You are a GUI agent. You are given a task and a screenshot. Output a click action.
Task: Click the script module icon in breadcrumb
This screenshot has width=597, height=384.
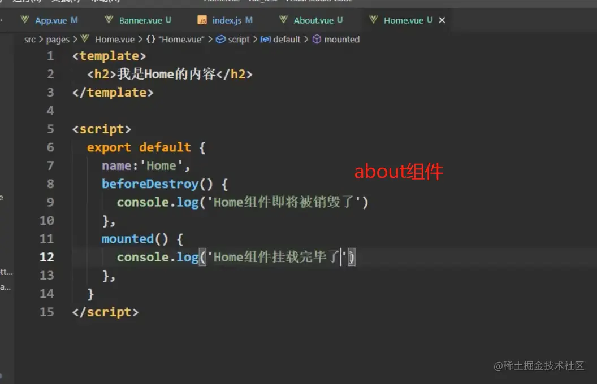(x=220, y=40)
